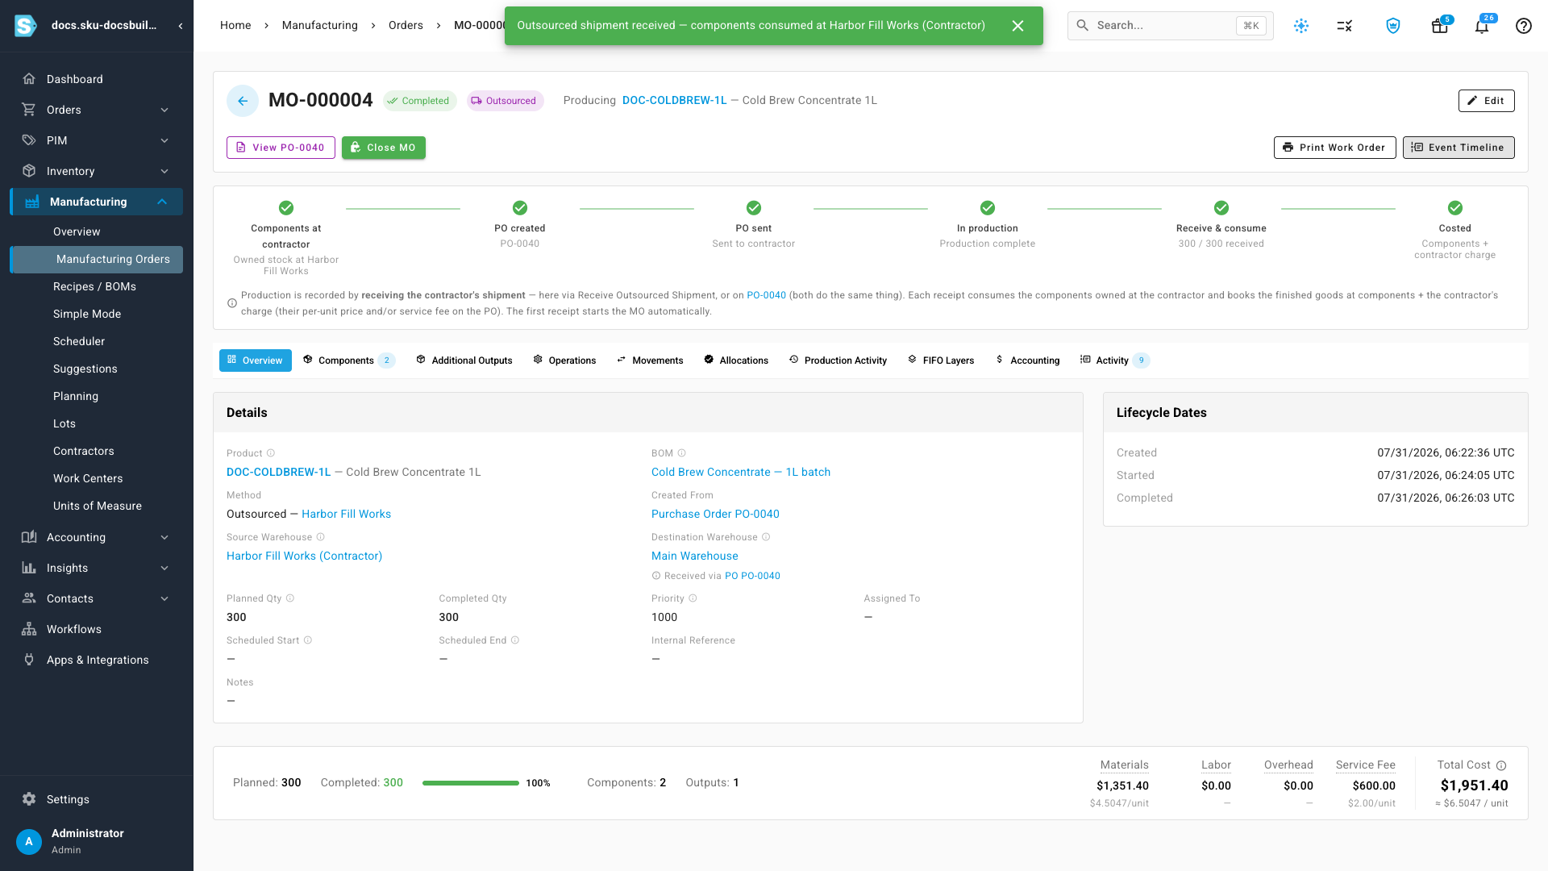Image resolution: width=1548 pixels, height=871 pixels.
Task: Dismiss the green notification banner
Action: [x=1017, y=26]
